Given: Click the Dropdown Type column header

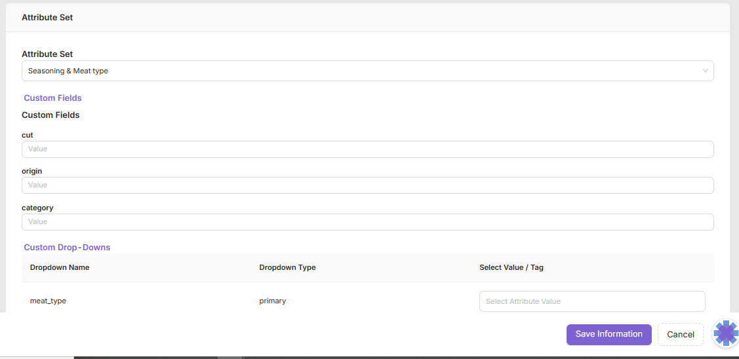Looking at the screenshot, I should tap(287, 267).
